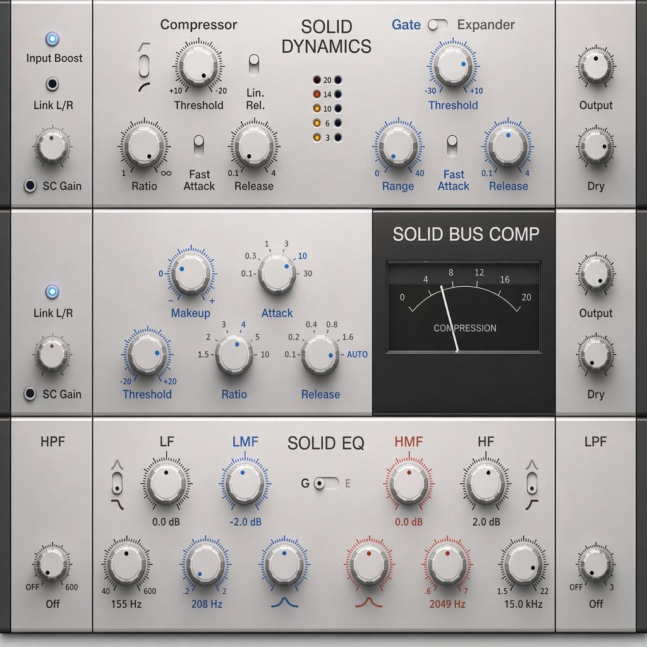Click the HF gain value 2.0 dB

pos(486,522)
